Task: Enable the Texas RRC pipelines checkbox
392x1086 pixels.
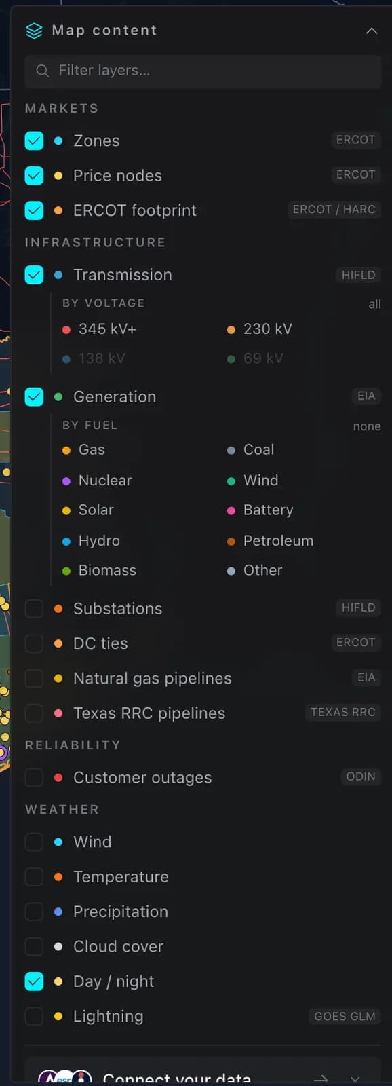Action: (x=34, y=713)
